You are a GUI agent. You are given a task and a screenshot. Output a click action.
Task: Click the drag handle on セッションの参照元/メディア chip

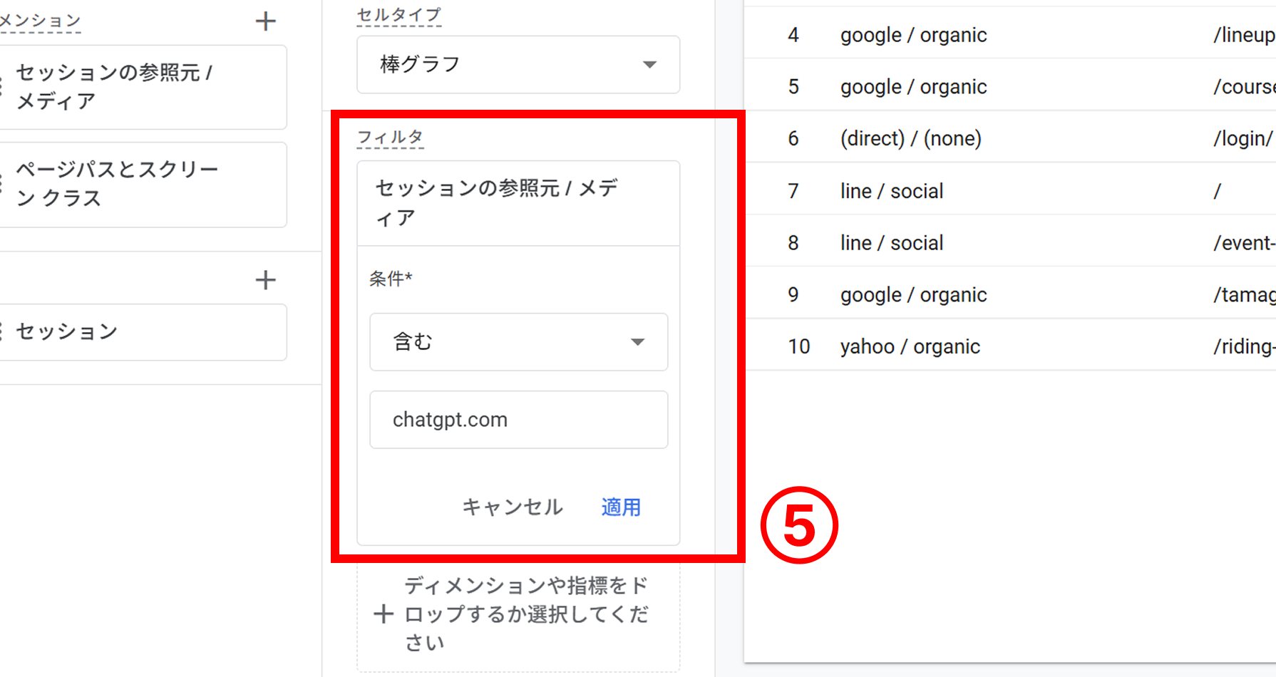[x=4, y=86]
